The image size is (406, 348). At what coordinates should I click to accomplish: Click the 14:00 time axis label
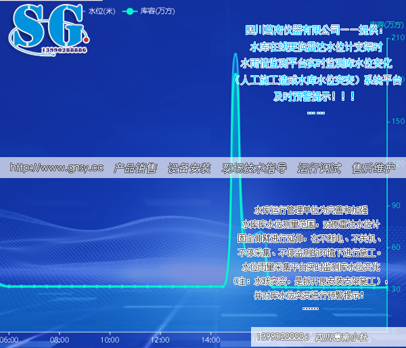[211, 339]
